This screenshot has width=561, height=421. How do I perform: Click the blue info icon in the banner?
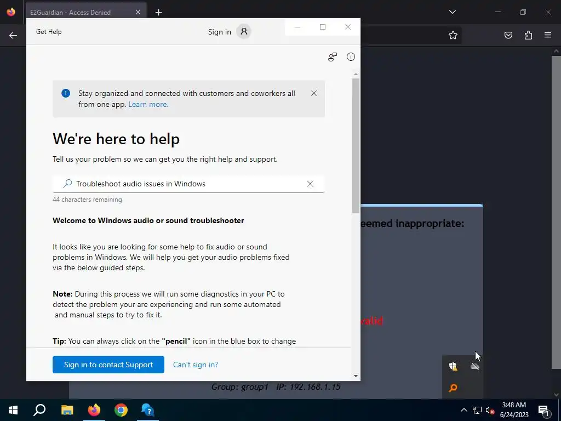(x=66, y=93)
